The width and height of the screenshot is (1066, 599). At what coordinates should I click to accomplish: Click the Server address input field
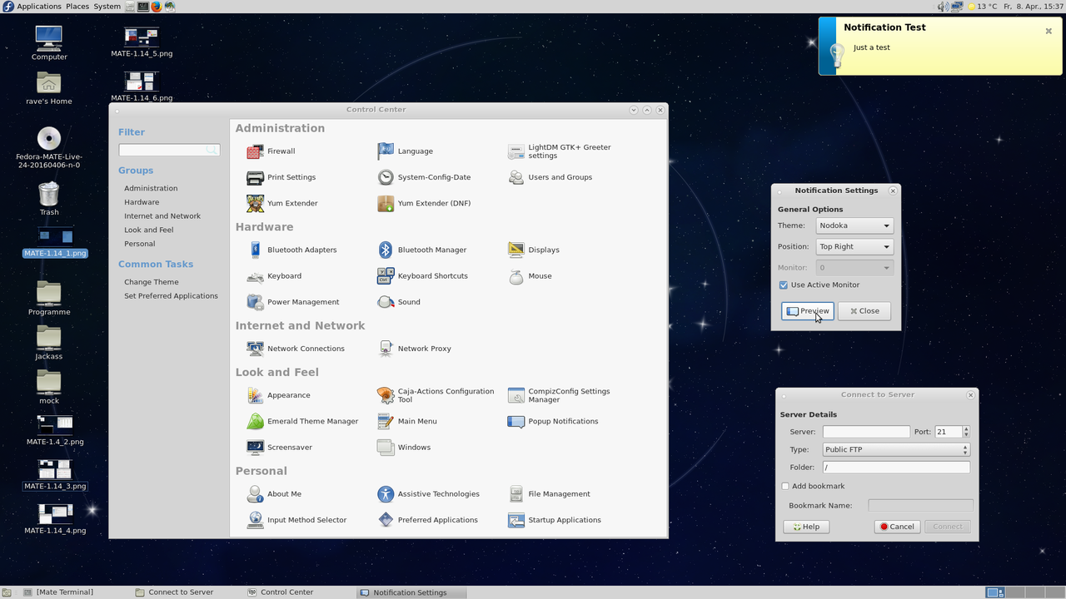tap(866, 433)
